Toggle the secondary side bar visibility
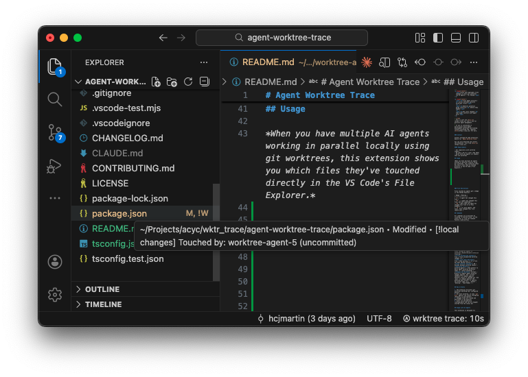 click(x=473, y=38)
